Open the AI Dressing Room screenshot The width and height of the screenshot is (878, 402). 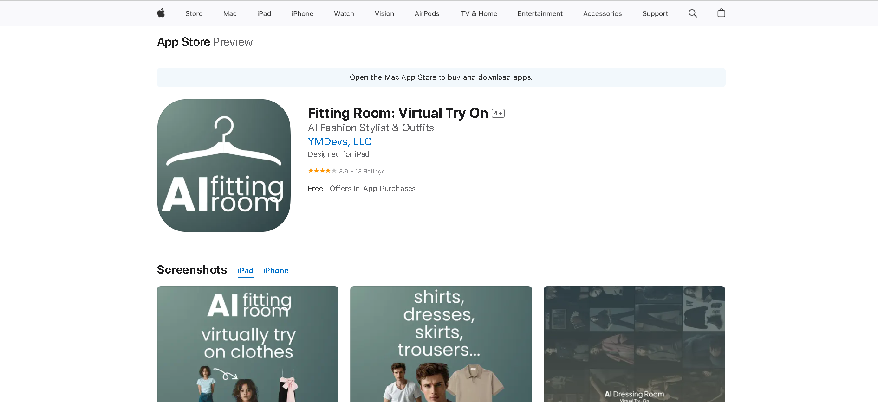click(x=634, y=344)
